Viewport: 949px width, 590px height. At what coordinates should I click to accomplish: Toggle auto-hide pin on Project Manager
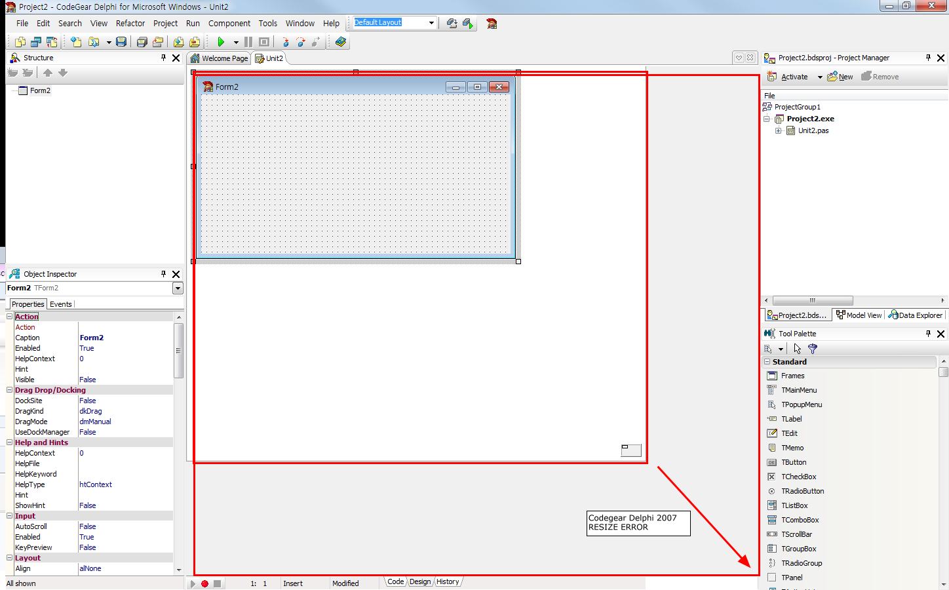(928, 58)
